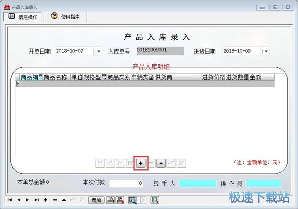
Task: Go to last record in bottom toolbar
Action: 37,200
